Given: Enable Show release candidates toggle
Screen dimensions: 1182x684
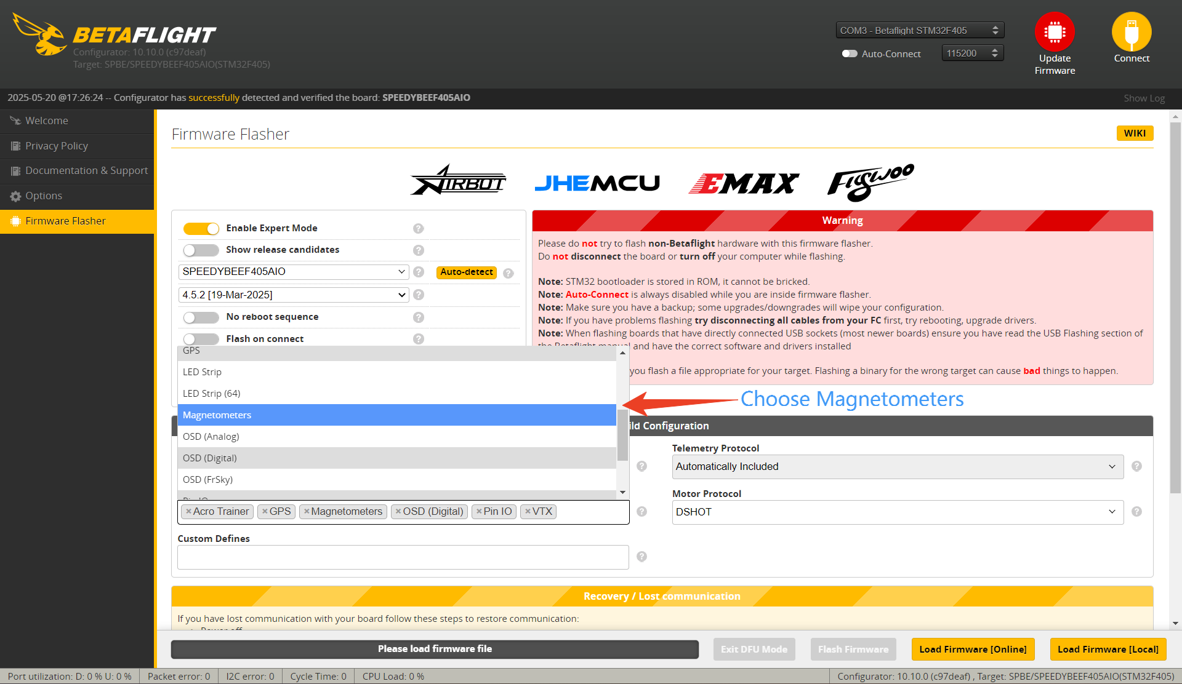Looking at the screenshot, I should pyautogui.click(x=201, y=250).
